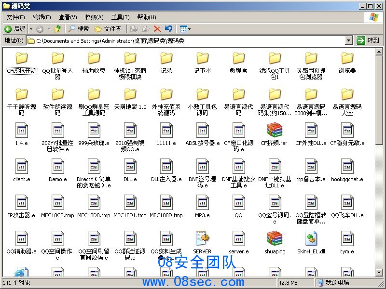Image resolution: width=386 pixels, height=289 pixels.
Task: Click the scrollbar down arrow
Action: pos(379,272)
